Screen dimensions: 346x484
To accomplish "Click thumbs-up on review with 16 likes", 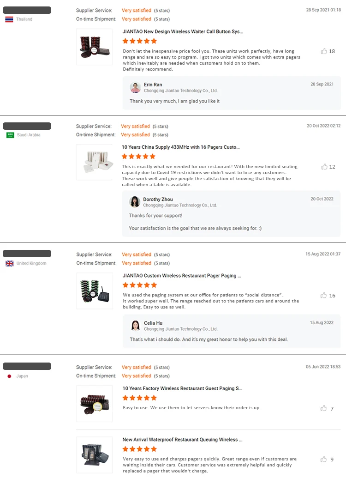I will [324, 295].
